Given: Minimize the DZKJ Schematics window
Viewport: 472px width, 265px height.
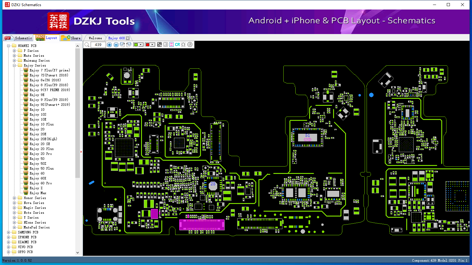Looking at the screenshot, I should point(435,5).
